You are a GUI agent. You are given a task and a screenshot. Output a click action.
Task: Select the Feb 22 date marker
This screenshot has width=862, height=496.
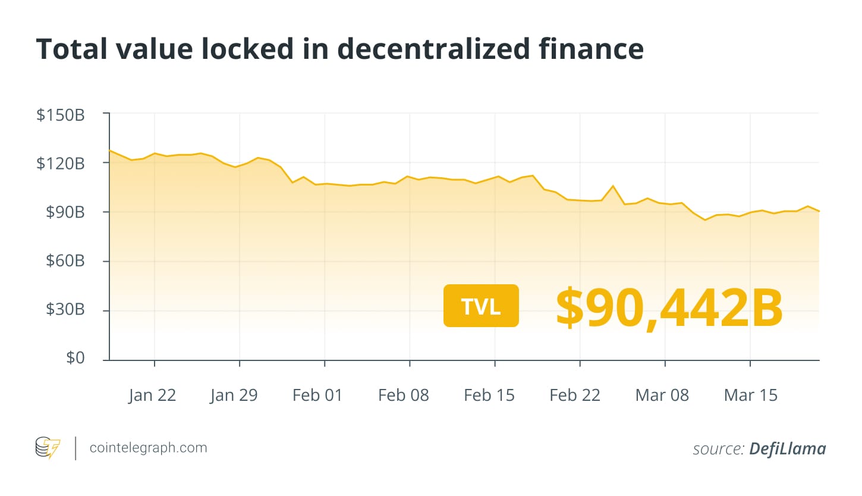click(x=574, y=395)
